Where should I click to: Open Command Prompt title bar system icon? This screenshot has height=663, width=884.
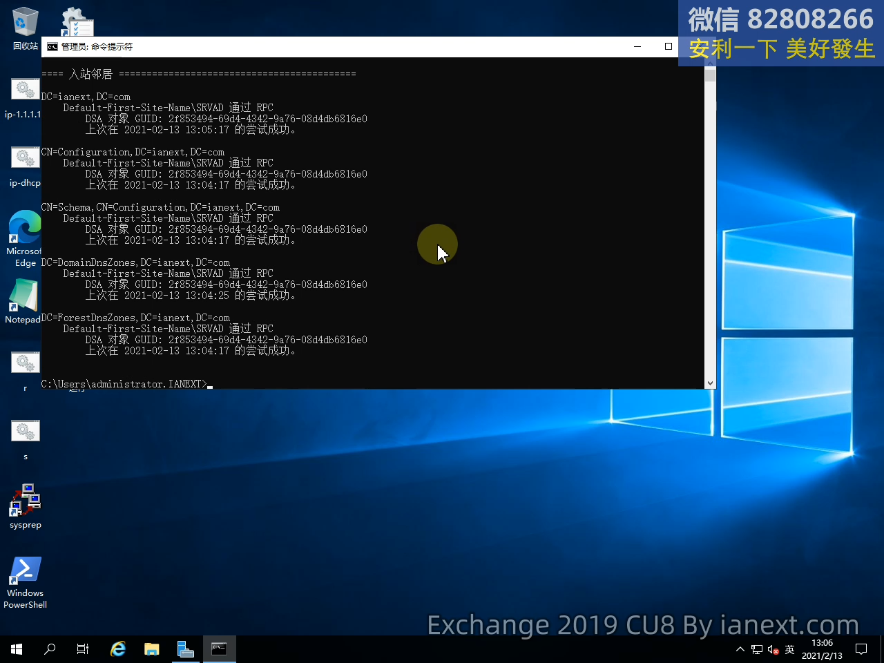point(52,47)
